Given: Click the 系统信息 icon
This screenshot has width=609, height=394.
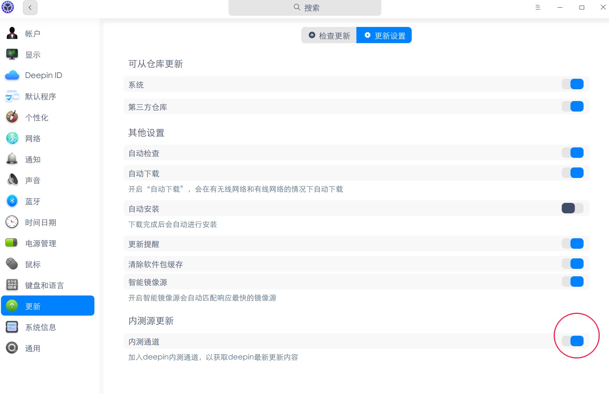Looking at the screenshot, I should (x=12, y=327).
